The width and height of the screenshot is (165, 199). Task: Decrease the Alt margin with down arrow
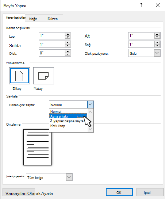(157, 37)
